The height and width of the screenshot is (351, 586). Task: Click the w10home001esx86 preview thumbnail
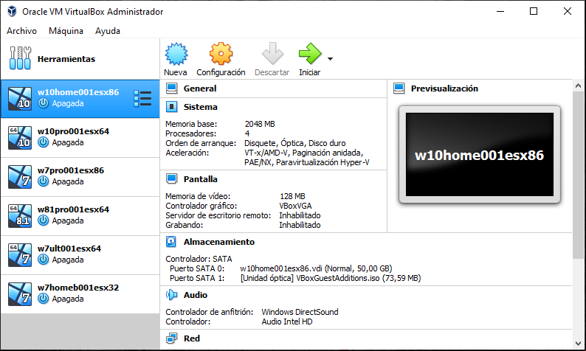480,155
